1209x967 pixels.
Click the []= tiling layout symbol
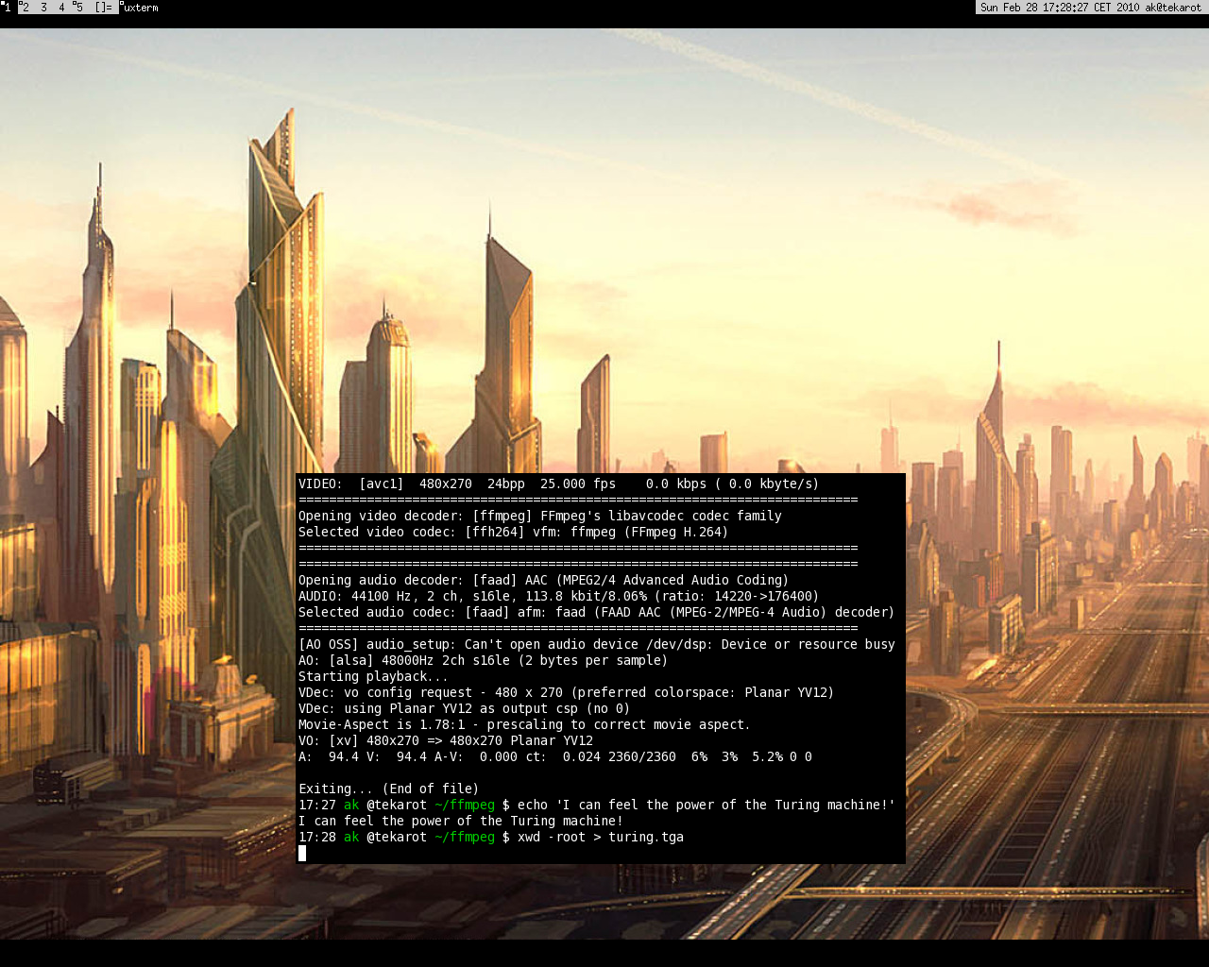click(103, 7)
